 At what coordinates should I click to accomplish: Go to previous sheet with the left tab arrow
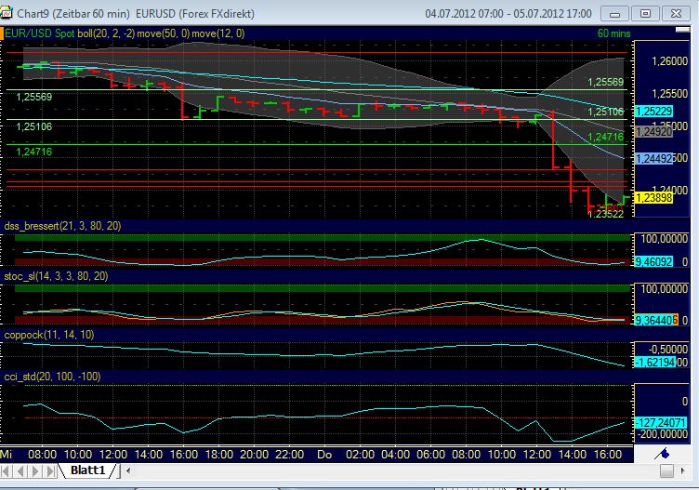(x=20, y=470)
